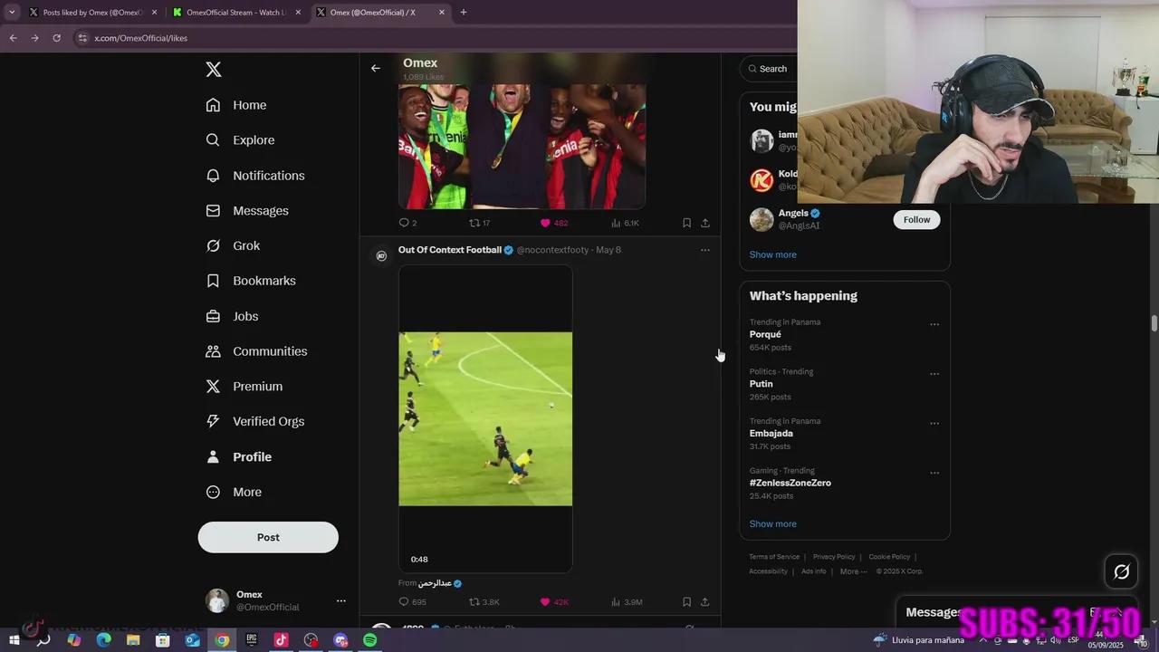1159x652 pixels.
Task: Click the back arrow beside Omex header
Action: click(x=376, y=68)
